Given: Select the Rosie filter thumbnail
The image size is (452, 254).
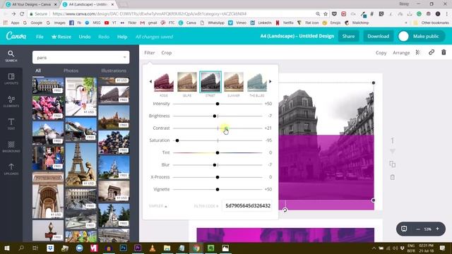Looking at the screenshot, I should pyautogui.click(x=164, y=82).
